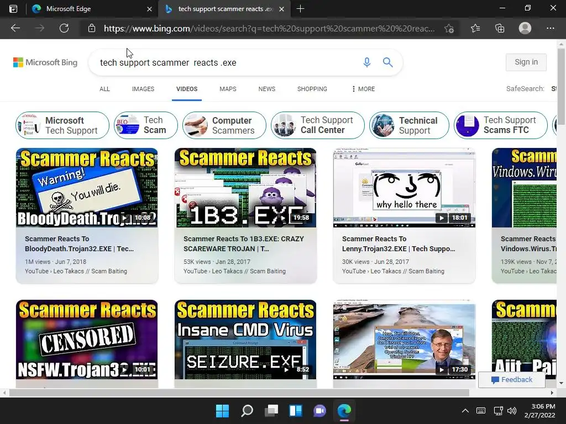
Task: Add this page to favorites
Action: (x=449, y=28)
